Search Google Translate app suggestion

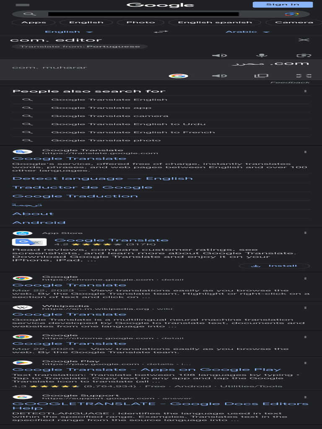tap(161, 108)
